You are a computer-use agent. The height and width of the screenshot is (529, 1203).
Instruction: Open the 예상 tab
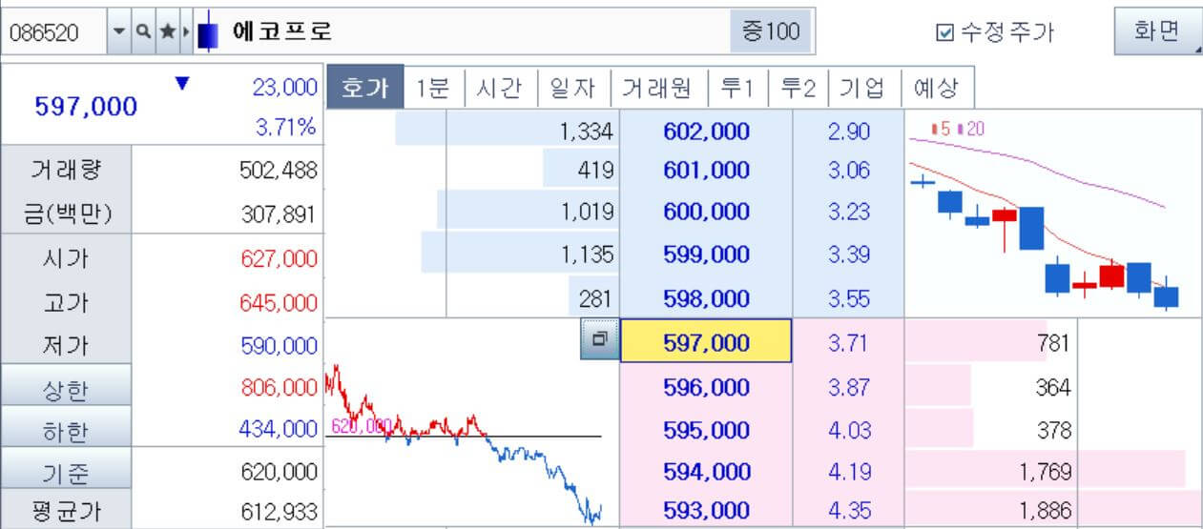click(x=937, y=88)
